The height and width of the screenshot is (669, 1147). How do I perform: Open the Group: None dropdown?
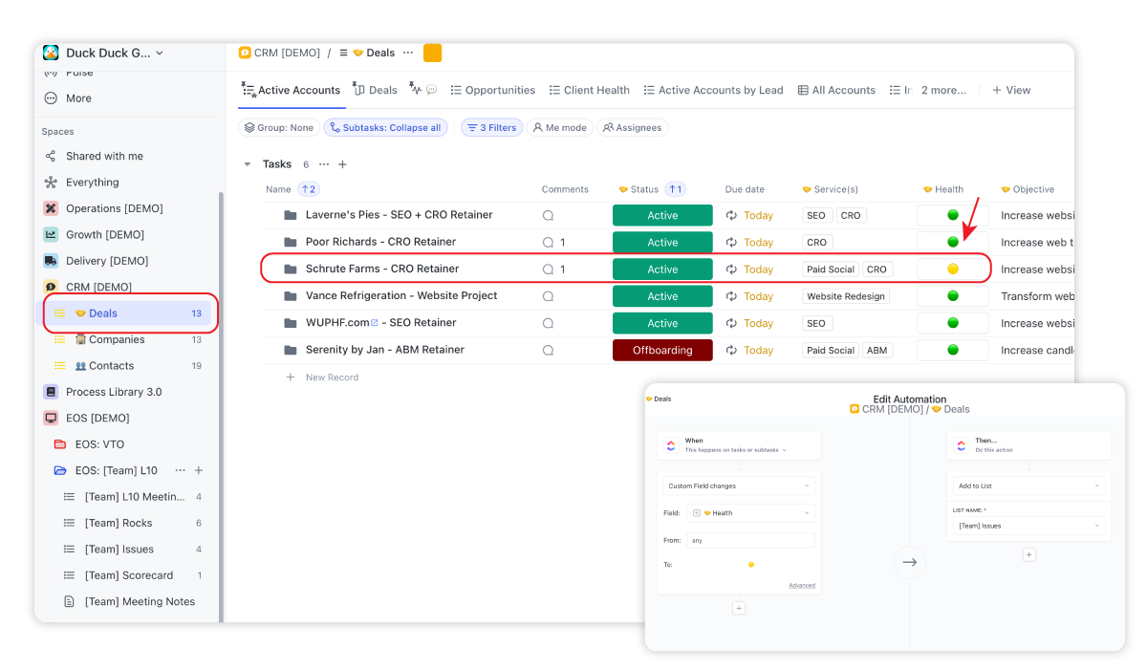(x=278, y=127)
